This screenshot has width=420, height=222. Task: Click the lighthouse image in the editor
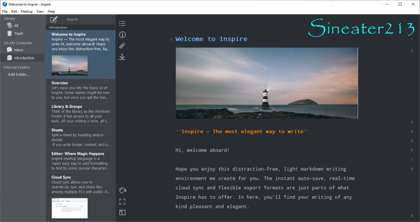coord(267,83)
